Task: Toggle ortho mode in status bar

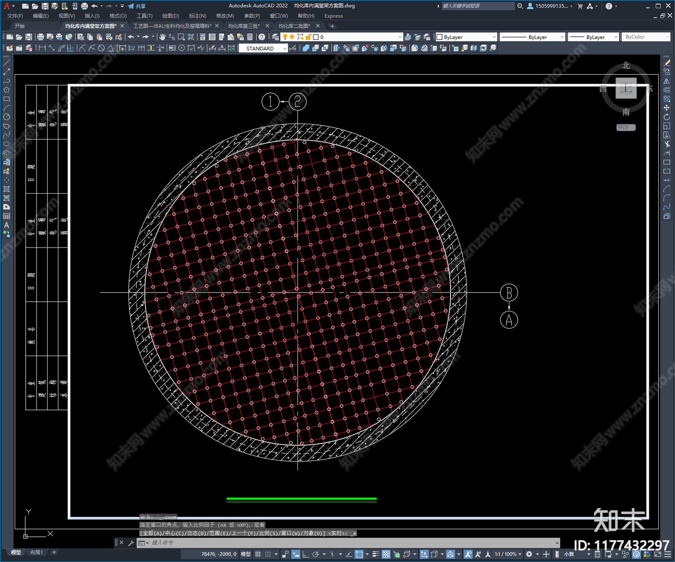Action: 305,554
